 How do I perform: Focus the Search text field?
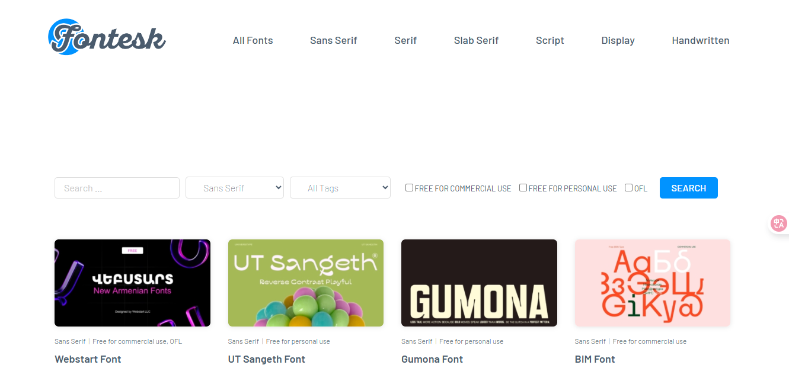point(117,188)
